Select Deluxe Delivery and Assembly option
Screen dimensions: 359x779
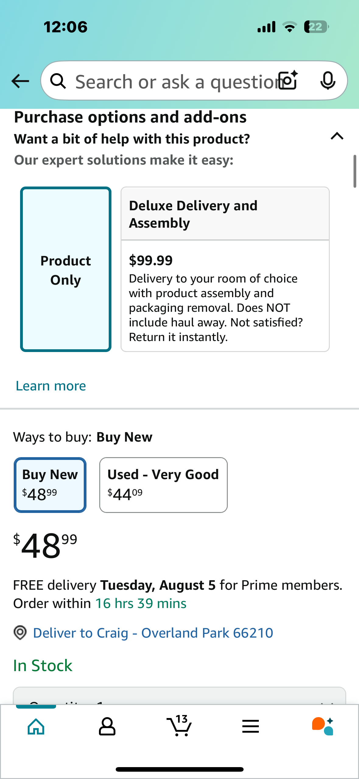(x=225, y=269)
